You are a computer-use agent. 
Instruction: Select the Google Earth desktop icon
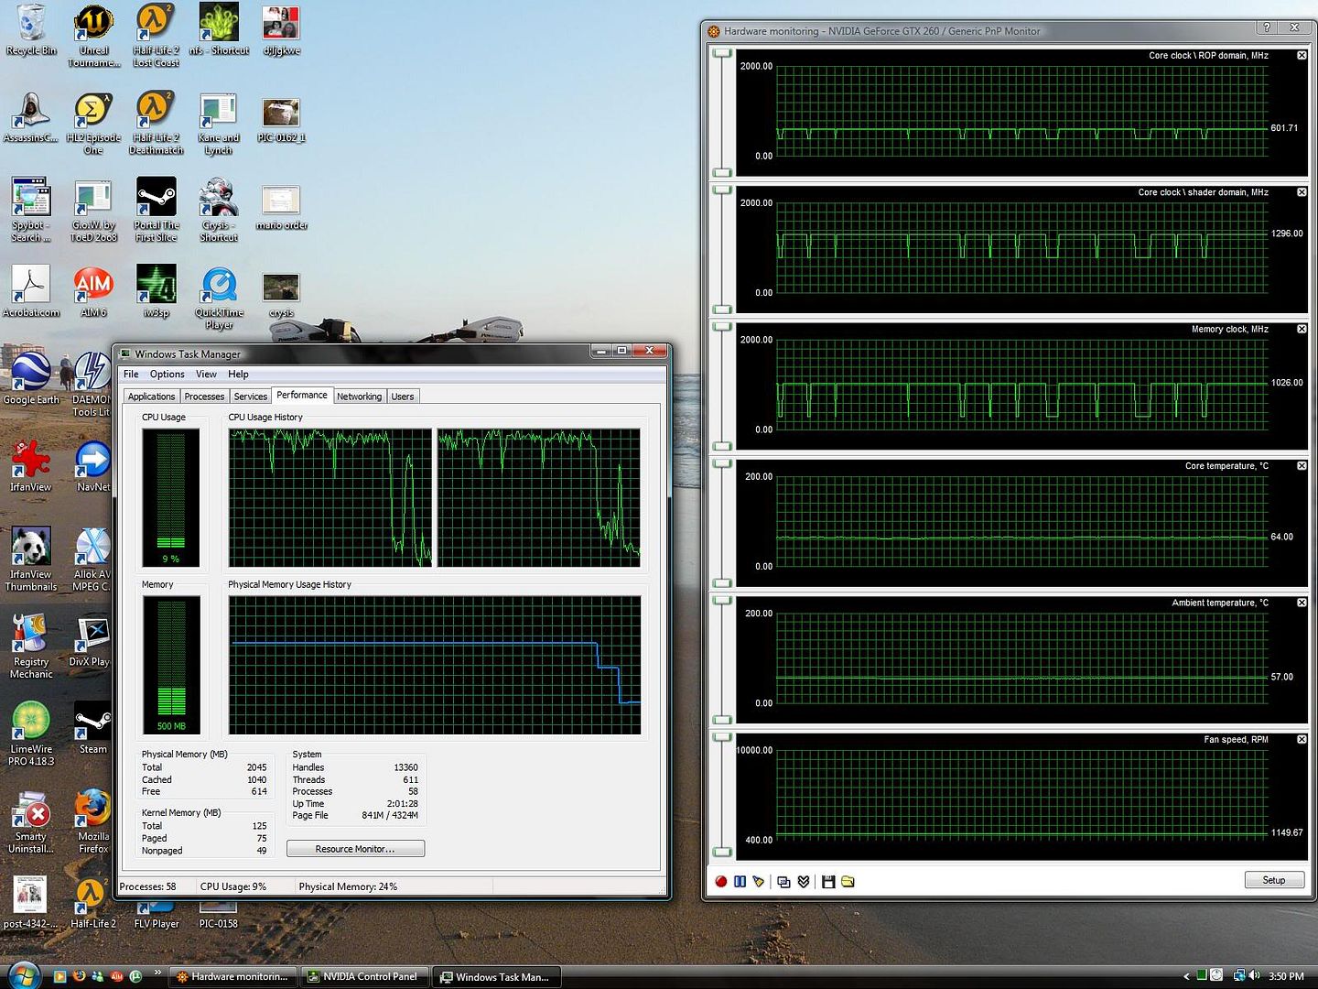click(31, 378)
